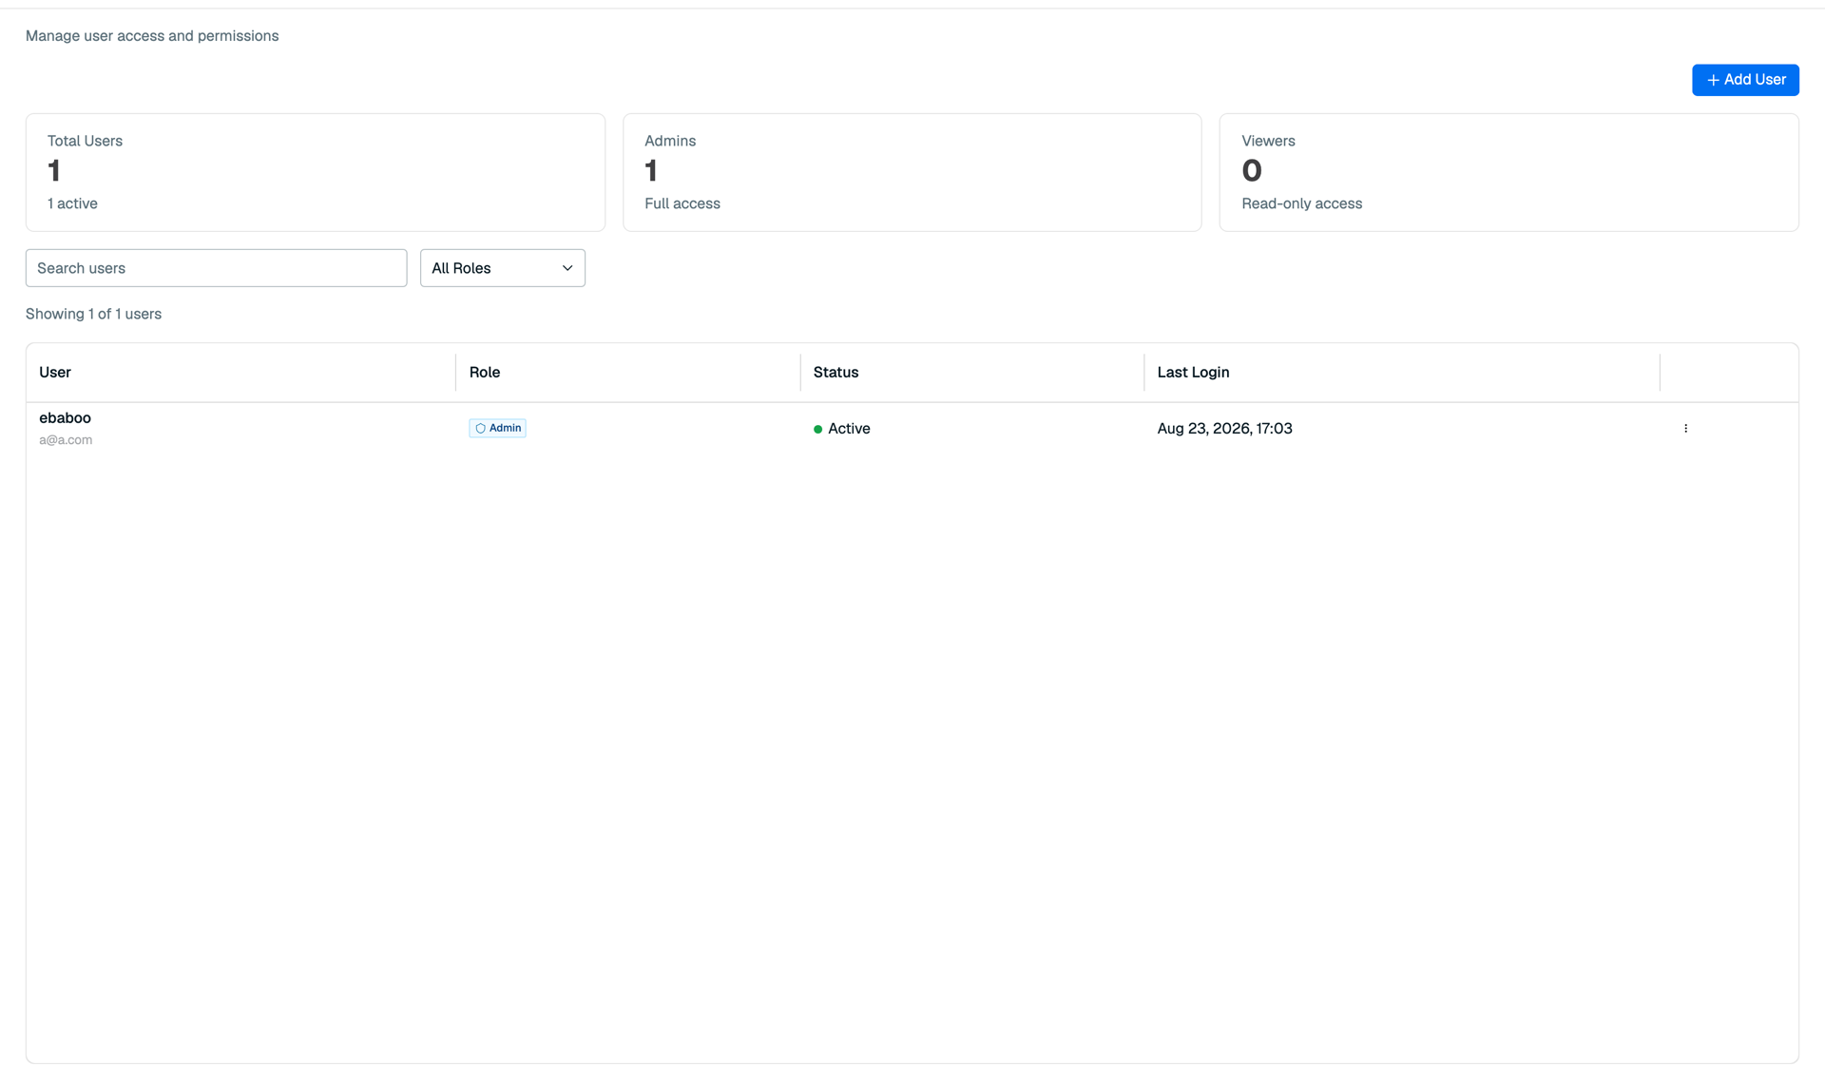Click the Aug 23, 2026, 17:03 login time
Viewport: 1825px width, 1081px height.
point(1224,429)
